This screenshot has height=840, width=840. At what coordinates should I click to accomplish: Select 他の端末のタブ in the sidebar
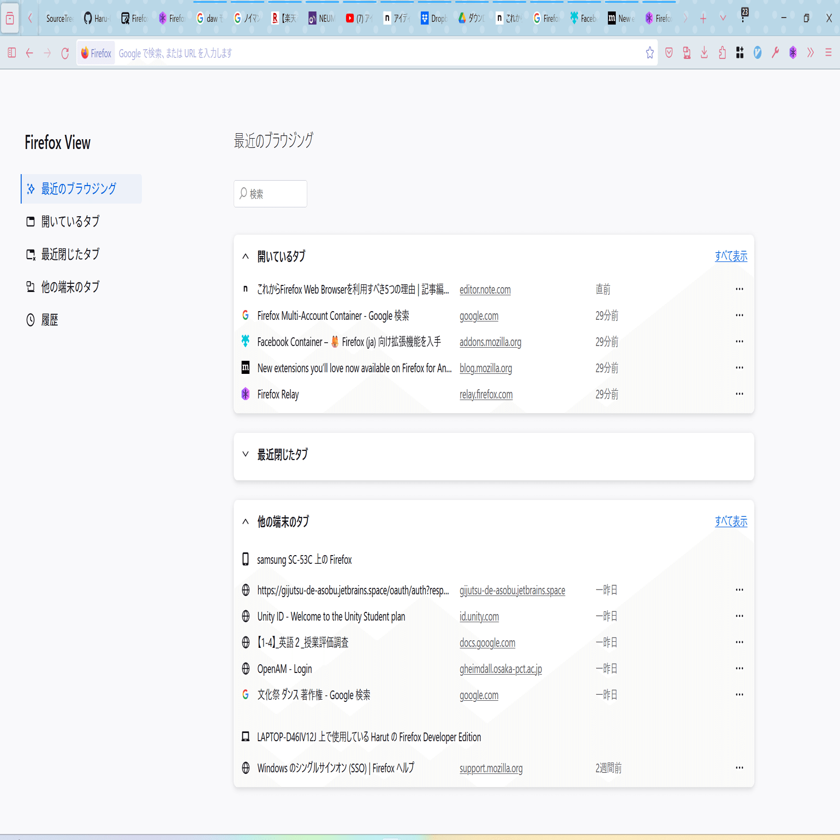point(81,287)
